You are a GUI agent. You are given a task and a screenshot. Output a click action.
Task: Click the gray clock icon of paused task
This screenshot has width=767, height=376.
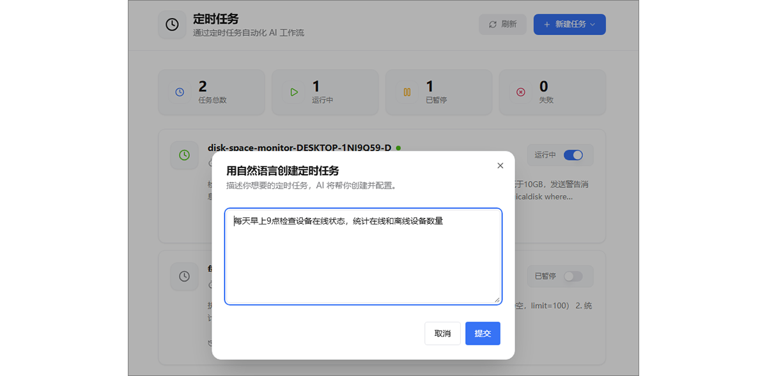(184, 276)
